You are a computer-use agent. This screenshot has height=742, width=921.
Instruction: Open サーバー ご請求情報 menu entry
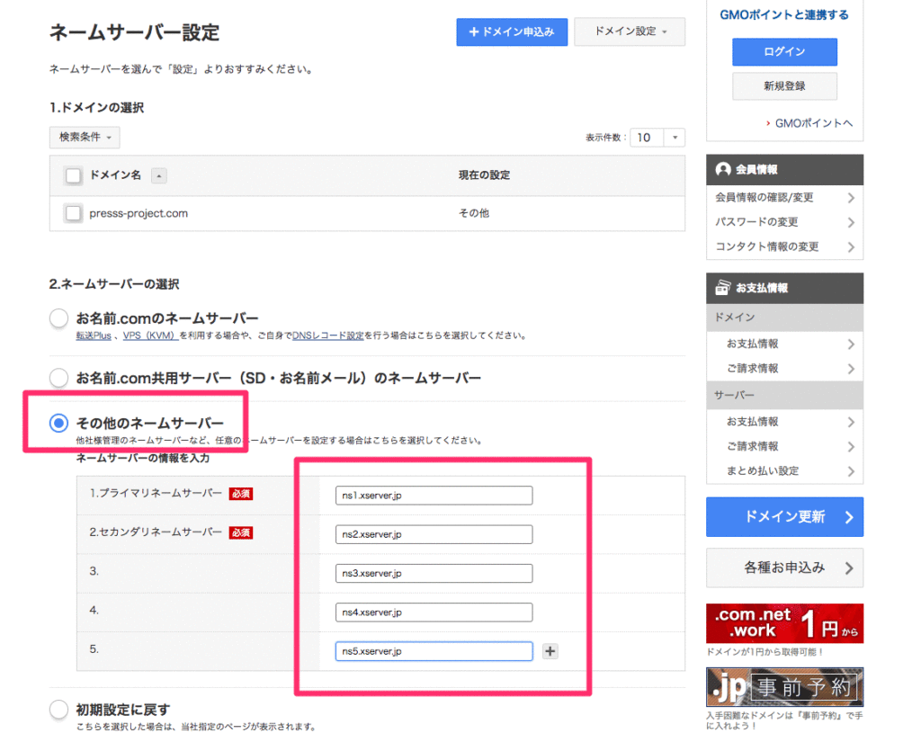click(x=784, y=446)
